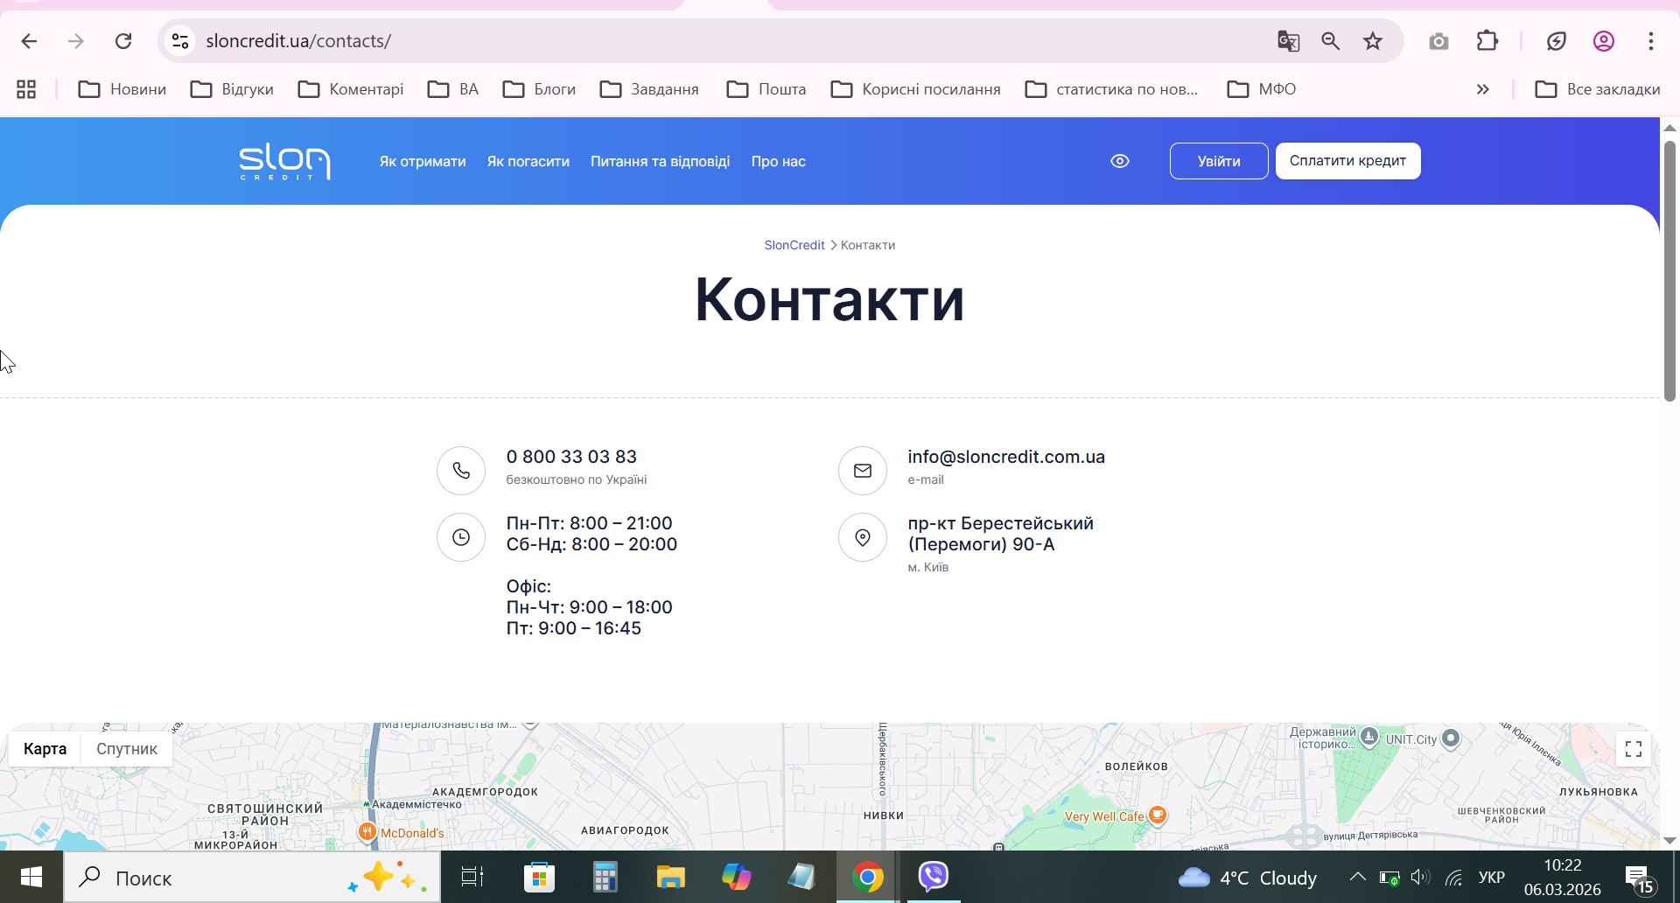This screenshot has height=903, width=1680.
Task: Click the пр-кт Берестейський address text
Action: click(1001, 534)
